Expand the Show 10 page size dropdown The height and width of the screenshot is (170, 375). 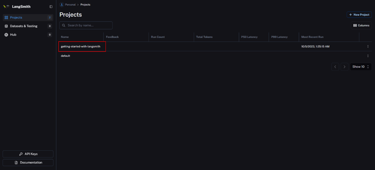tap(361, 67)
